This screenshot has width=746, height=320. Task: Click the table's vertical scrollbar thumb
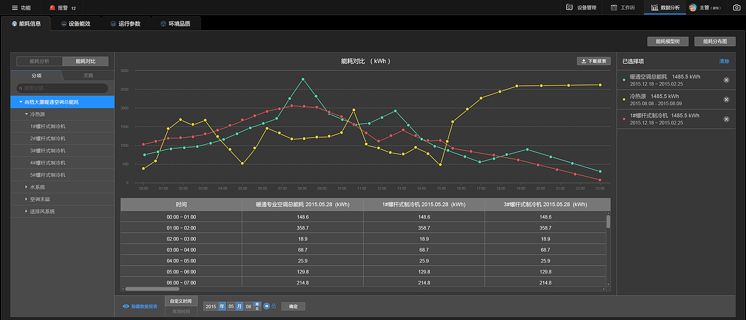pos(608,221)
